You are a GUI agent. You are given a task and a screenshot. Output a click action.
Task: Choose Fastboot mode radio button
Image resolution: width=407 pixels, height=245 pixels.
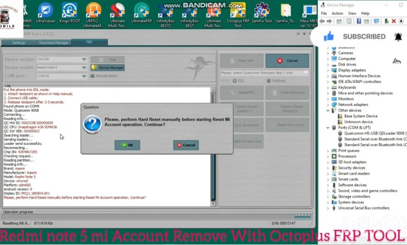pyautogui.click(x=269, y=81)
